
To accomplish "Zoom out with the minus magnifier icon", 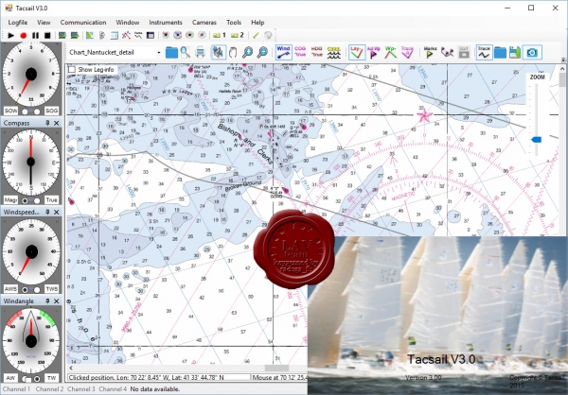I will coord(262,53).
